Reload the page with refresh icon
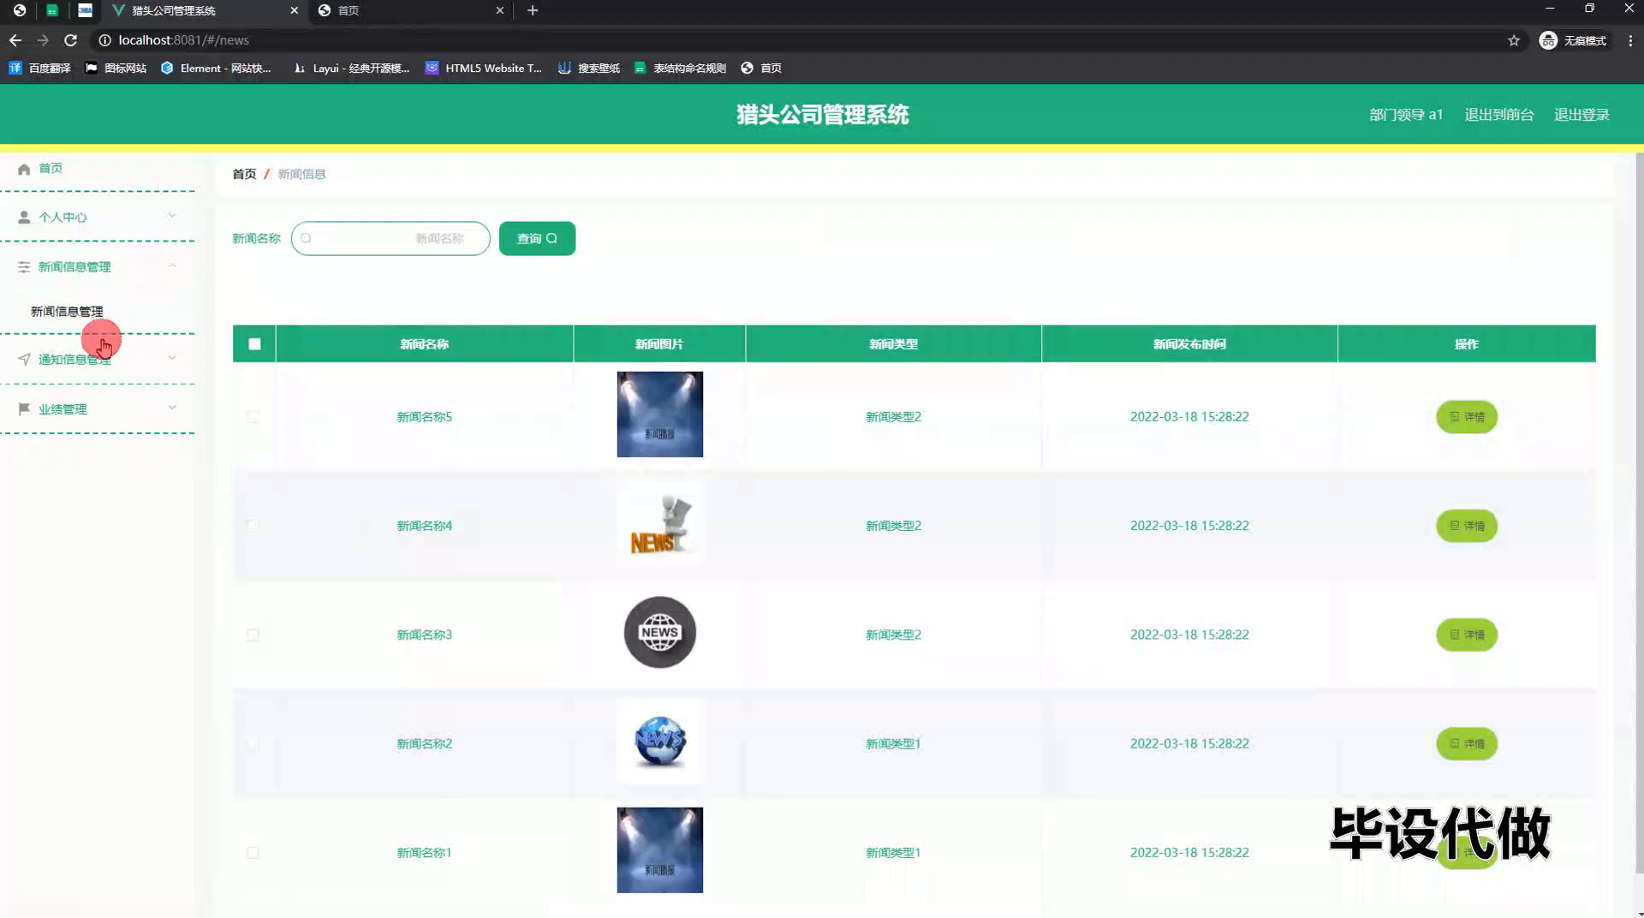This screenshot has height=918, width=1644. 71,40
